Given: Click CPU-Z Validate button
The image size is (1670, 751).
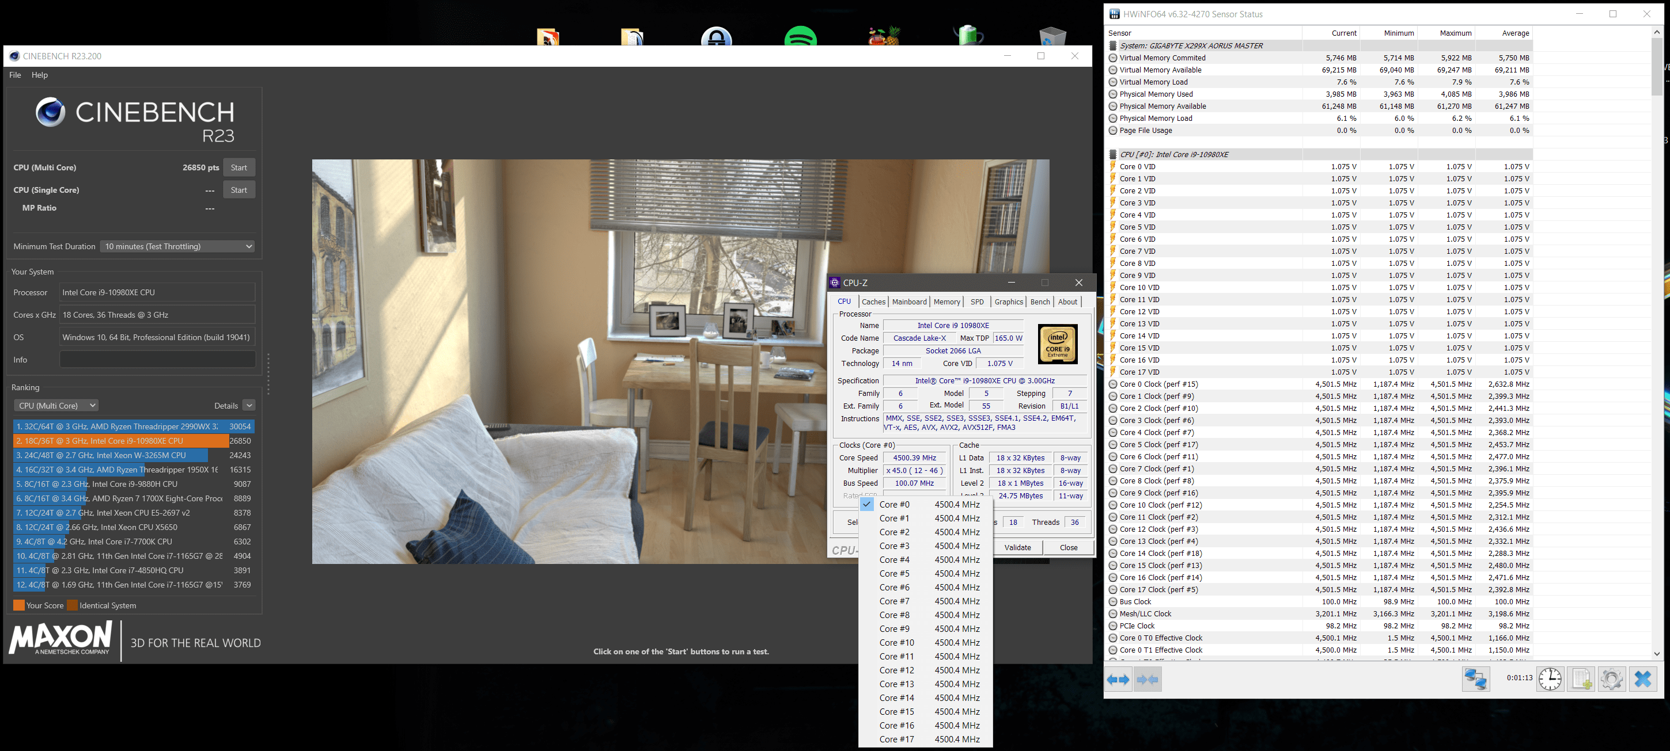Looking at the screenshot, I should pyautogui.click(x=1017, y=547).
